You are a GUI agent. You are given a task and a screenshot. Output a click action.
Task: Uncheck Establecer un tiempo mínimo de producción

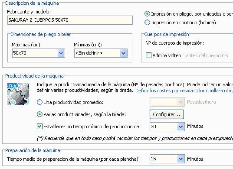[39, 127]
